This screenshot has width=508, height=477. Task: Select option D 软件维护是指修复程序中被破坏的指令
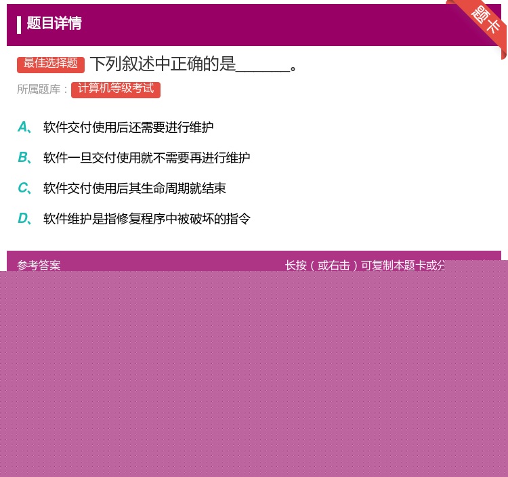(x=134, y=218)
